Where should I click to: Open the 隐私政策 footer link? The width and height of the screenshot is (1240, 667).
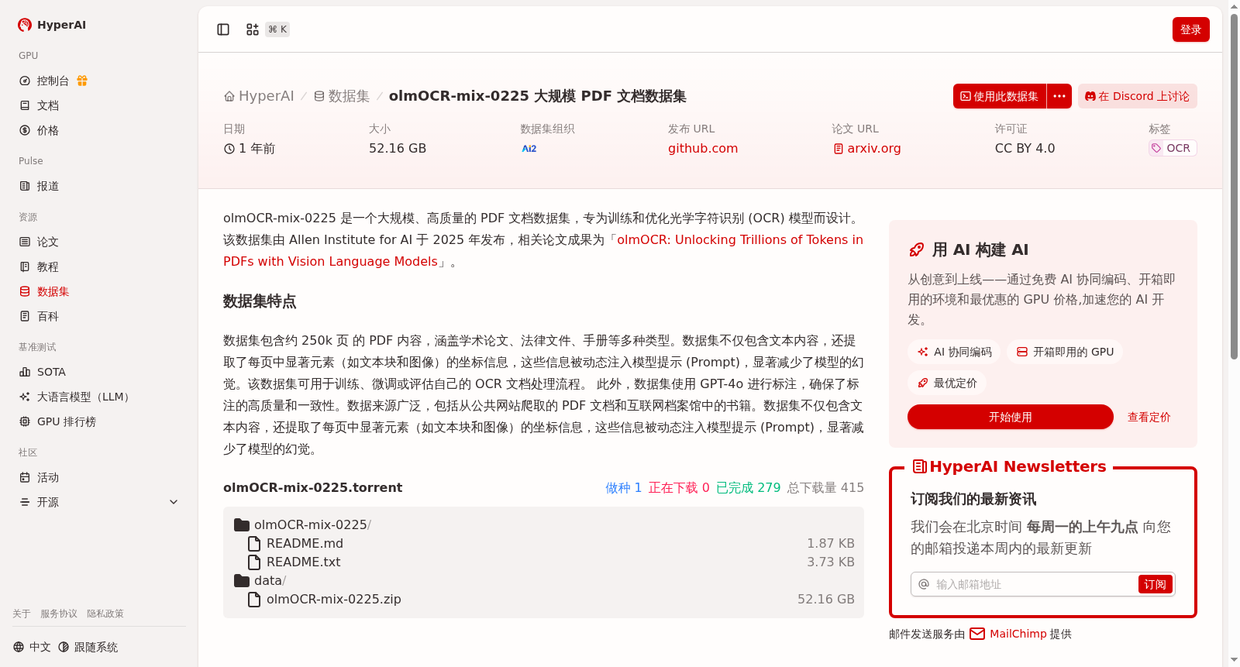(105, 614)
